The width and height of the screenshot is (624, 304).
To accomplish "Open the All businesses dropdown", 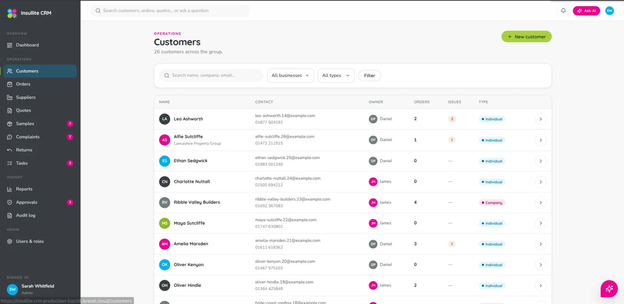I will tap(291, 75).
